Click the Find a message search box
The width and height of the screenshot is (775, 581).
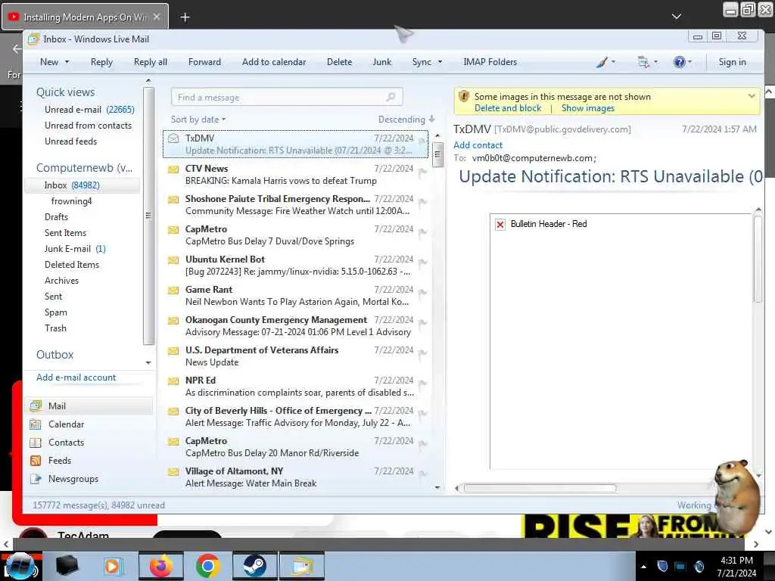point(287,98)
